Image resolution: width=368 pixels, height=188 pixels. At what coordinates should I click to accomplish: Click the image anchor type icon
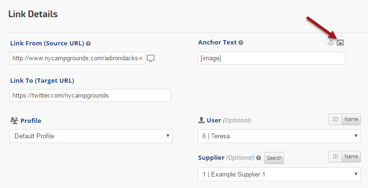pyautogui.click(x=340, y=43)
